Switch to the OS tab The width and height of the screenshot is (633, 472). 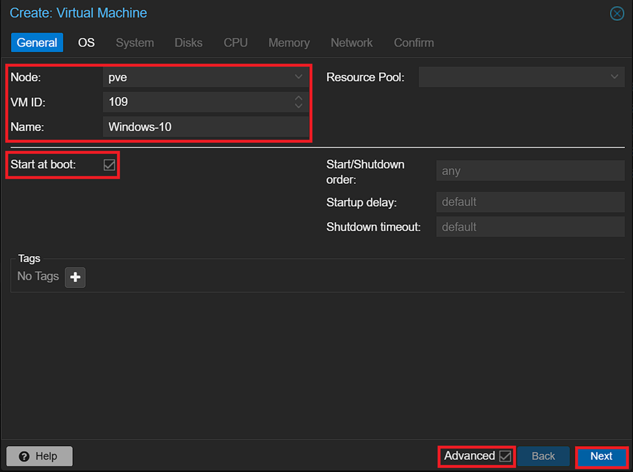point(86,43)
